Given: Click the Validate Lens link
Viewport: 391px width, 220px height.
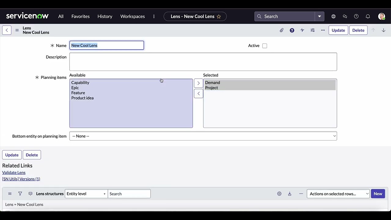Looking at the screenshot, I should (x=13, y=172).
